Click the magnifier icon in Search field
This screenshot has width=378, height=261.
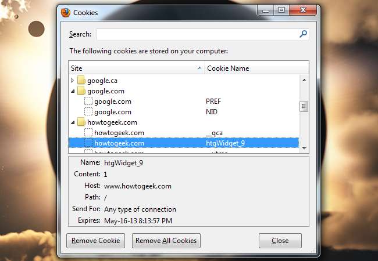coord(303,34)
